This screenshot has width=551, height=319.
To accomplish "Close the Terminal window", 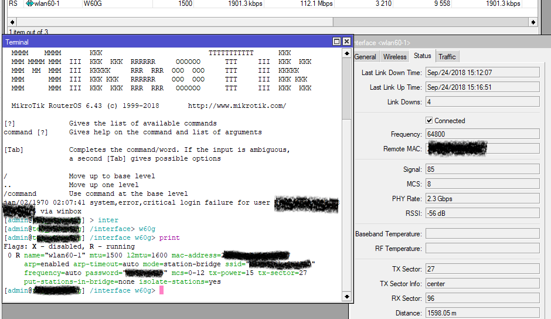I will (346, 42).
